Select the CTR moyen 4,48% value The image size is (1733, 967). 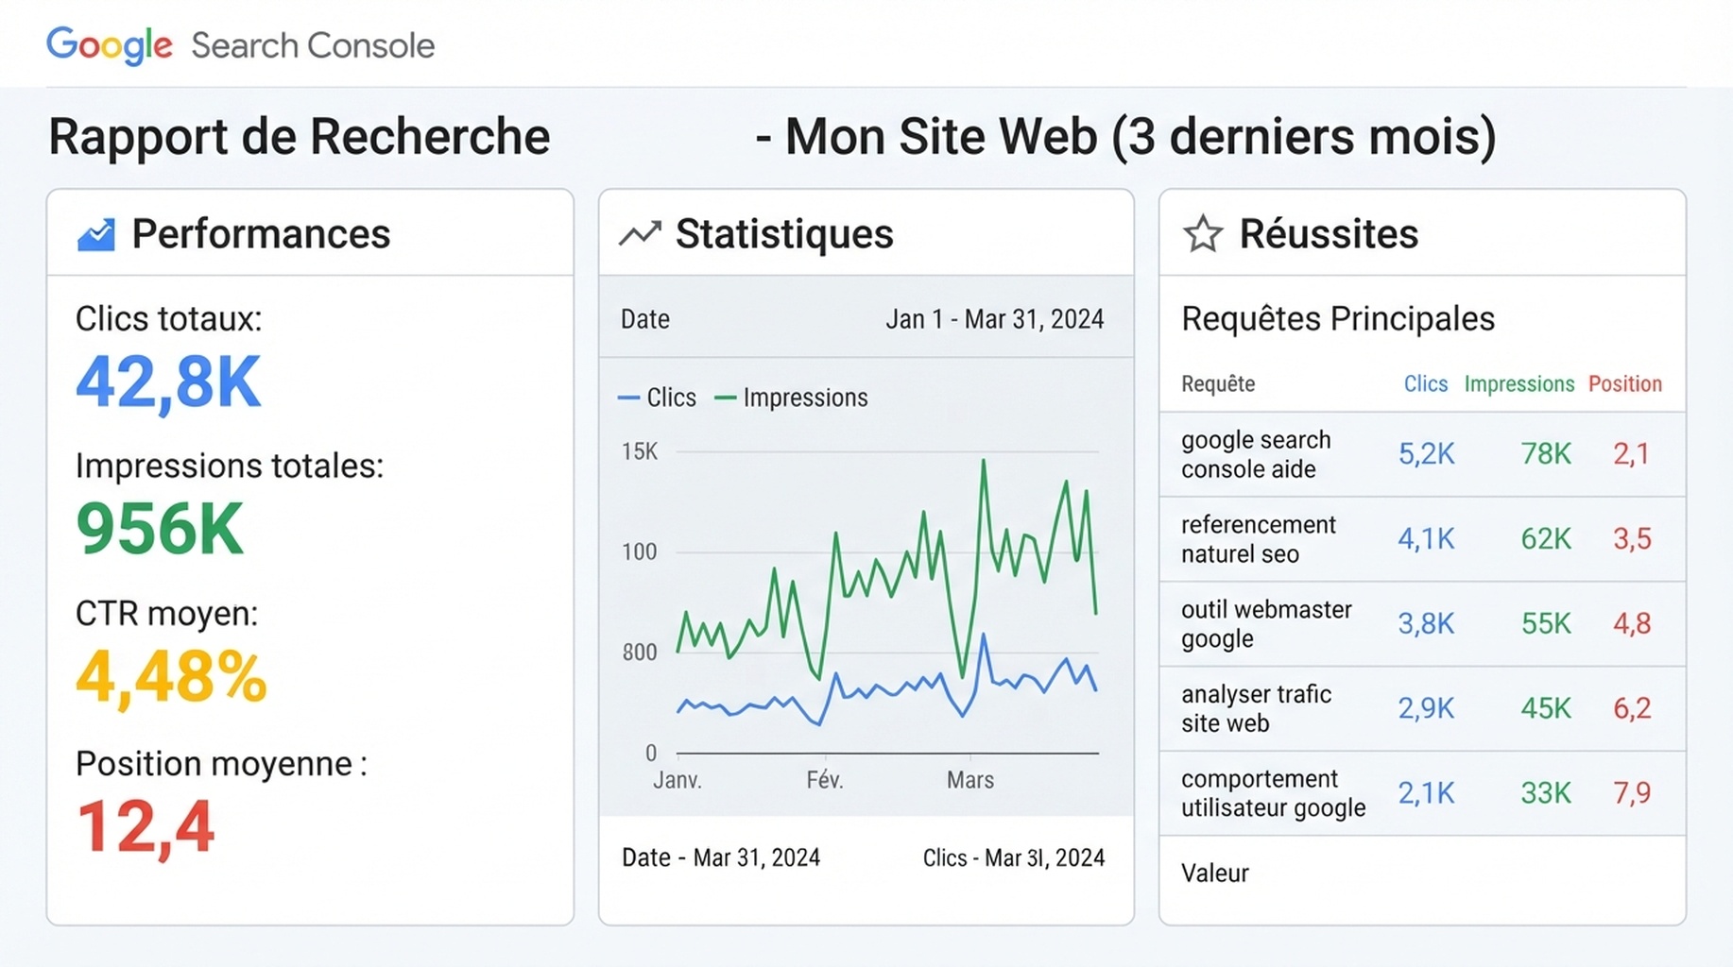(171, 677)
